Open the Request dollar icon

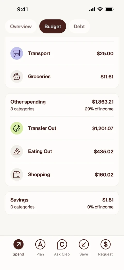pyautogui.click(x=105, y=244)
